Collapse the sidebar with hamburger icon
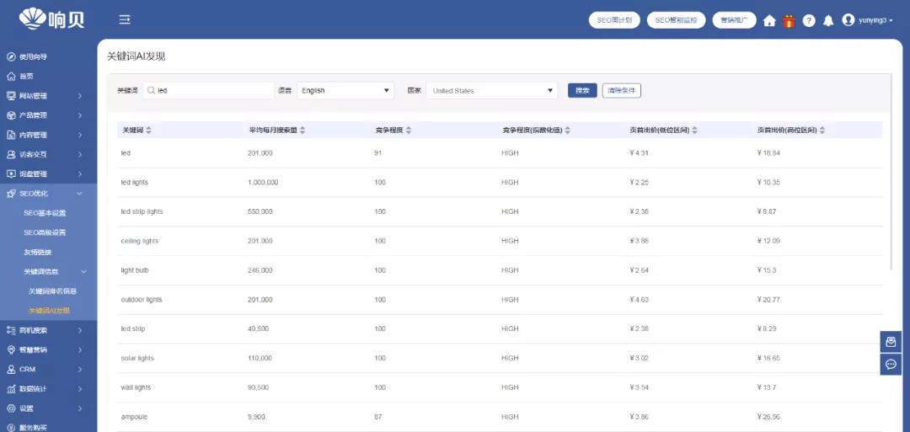Viewport: 910px width, 432px height. (125, 19)
